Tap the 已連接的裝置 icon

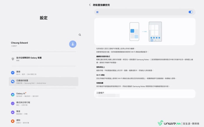point(13,82)
